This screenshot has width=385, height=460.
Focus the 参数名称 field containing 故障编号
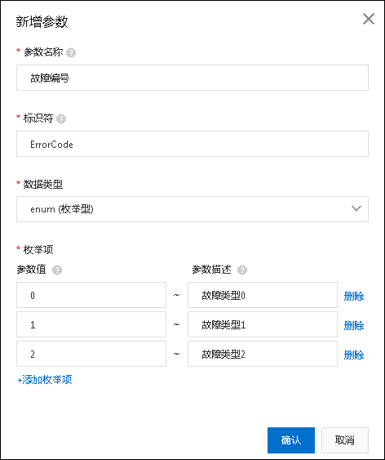pyautogui.click(x=192, y=78)
